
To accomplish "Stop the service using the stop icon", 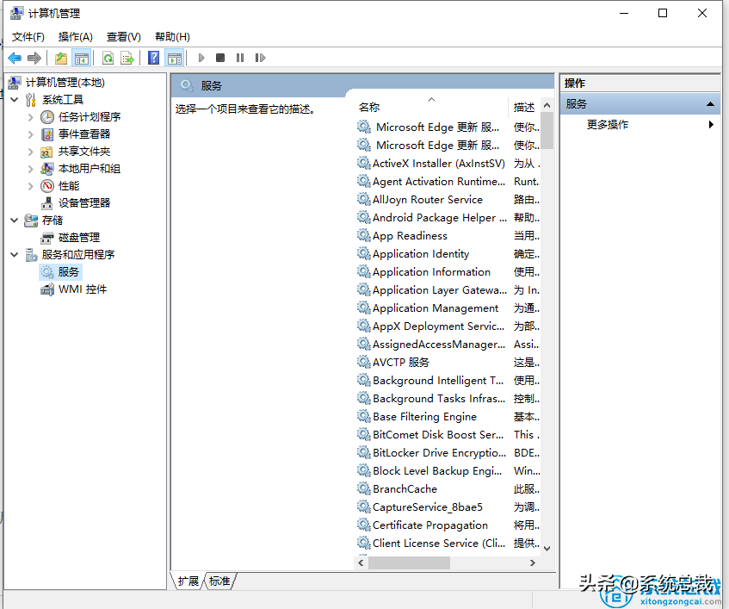I will click(x=219, y=58).
